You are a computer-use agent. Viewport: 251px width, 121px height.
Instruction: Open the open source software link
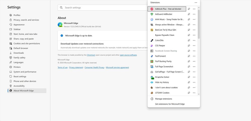128,55
